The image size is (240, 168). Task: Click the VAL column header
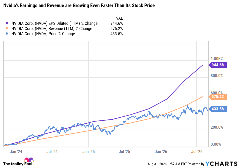[x=119, y=18]
